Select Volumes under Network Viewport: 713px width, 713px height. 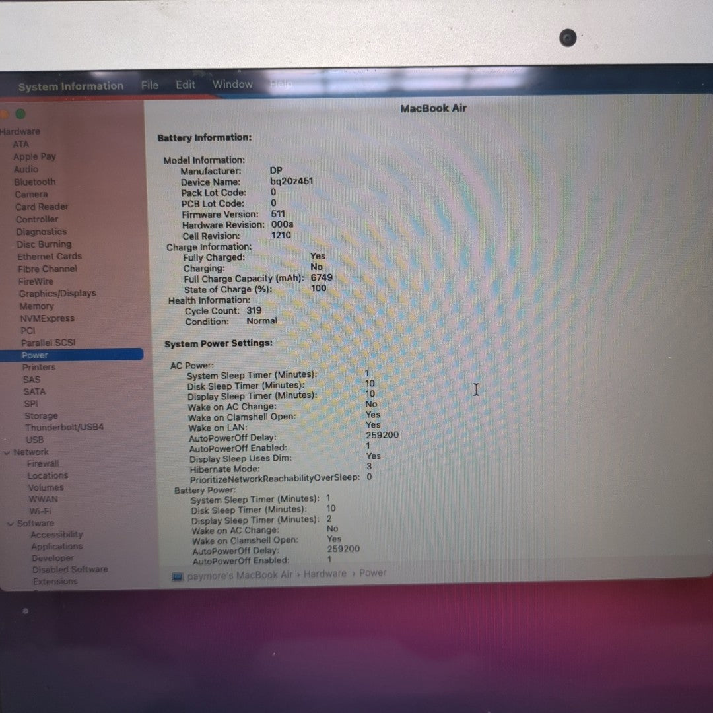(x=46, y=487)
